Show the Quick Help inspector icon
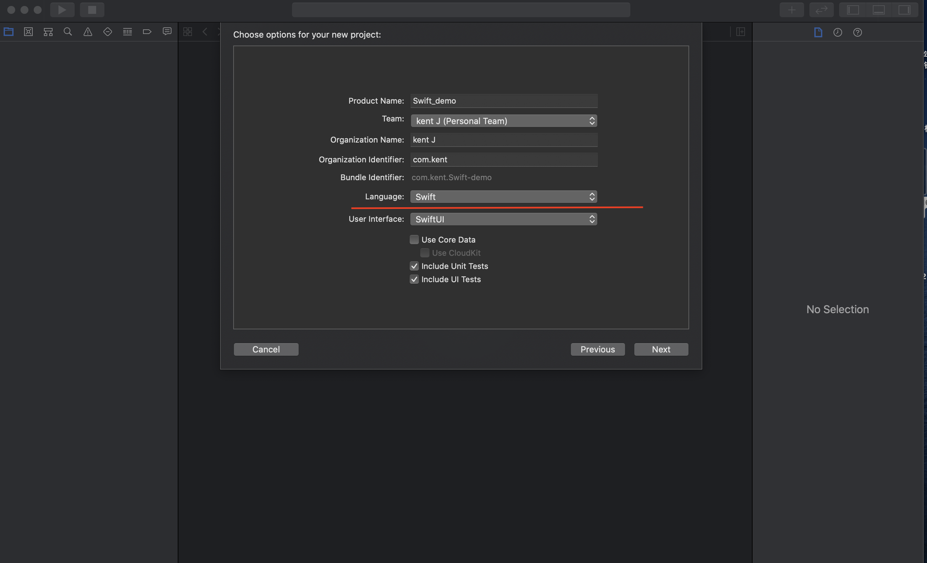The image size is (927, 563). (x=857, y=32)
